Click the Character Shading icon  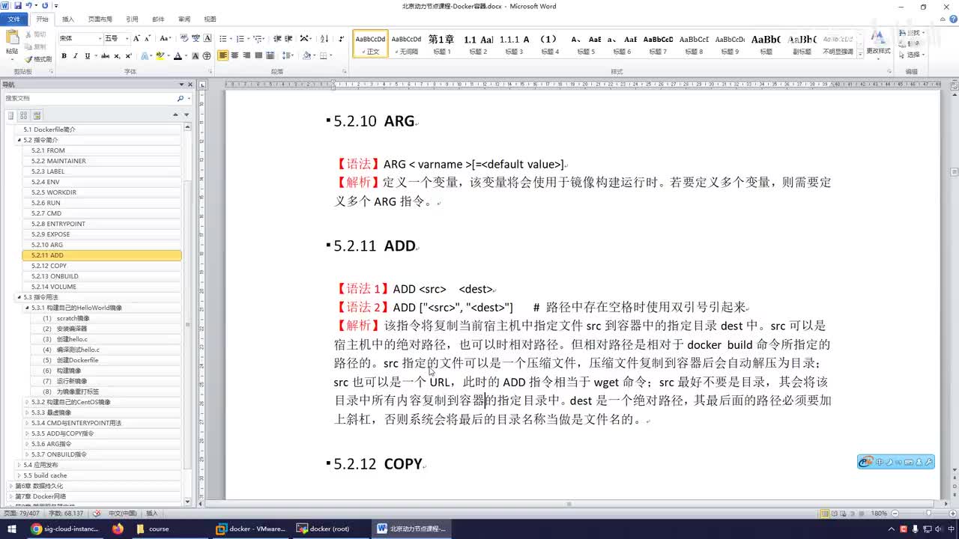click(x=196, y=56)
